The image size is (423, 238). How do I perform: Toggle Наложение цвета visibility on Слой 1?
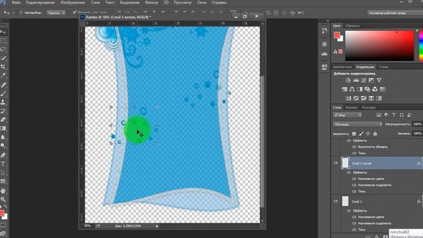click(x=354, y=217)
